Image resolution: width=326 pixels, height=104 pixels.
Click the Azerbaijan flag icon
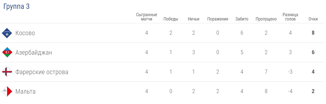[x=7, y=53]
